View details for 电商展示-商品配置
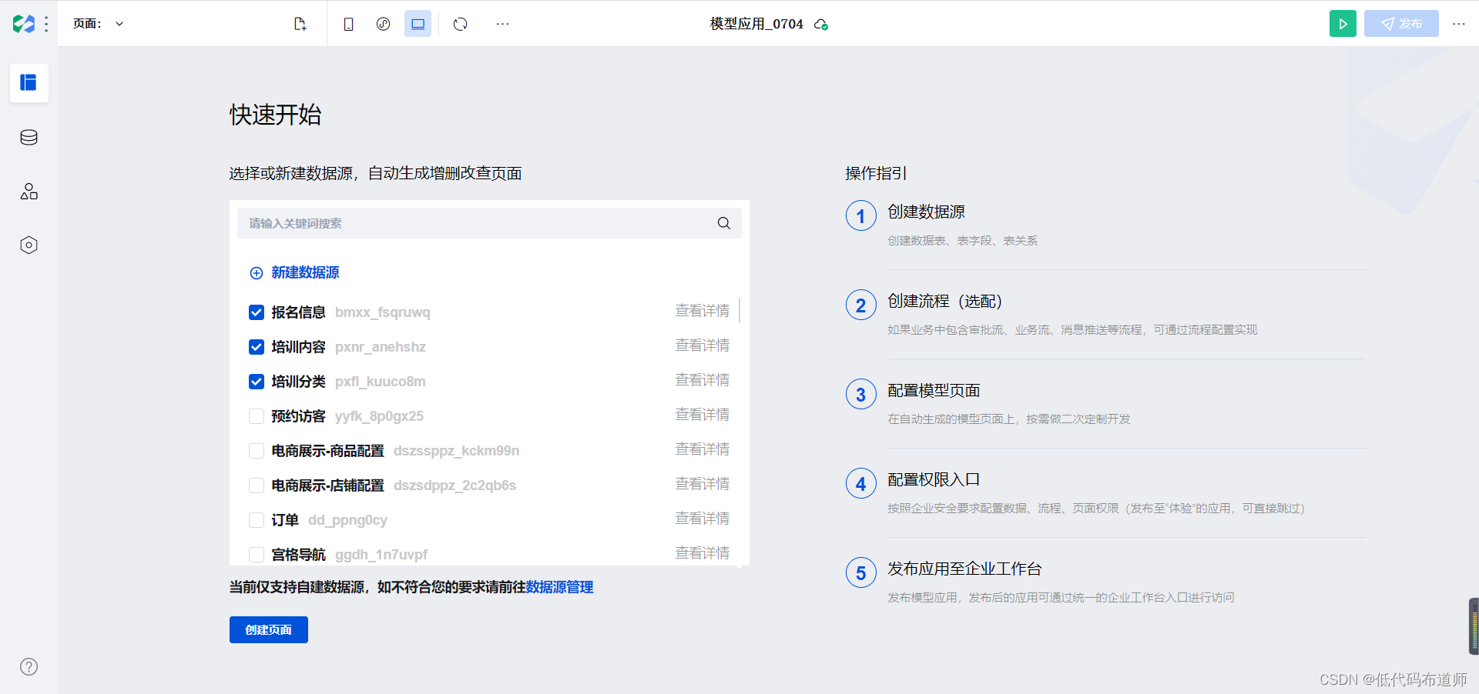Screen dimensions: 1479x694 pyautogui.click(x=703, y=449)
